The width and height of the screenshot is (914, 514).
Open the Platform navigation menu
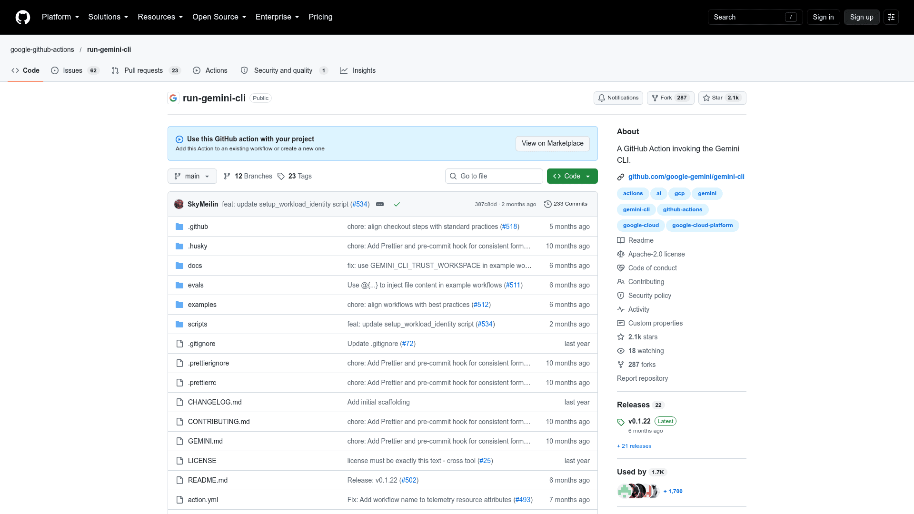point(60,17)
